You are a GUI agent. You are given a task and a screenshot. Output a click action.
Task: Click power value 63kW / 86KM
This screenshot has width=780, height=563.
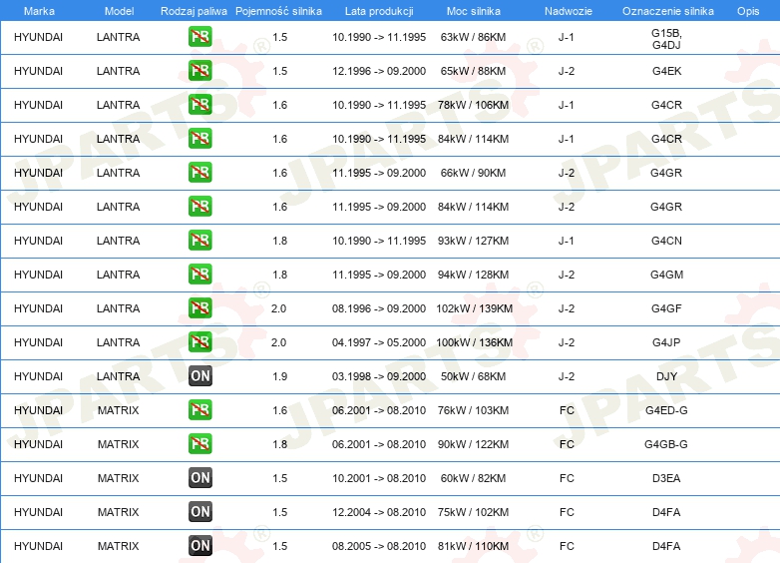click(x=473, y=37)
